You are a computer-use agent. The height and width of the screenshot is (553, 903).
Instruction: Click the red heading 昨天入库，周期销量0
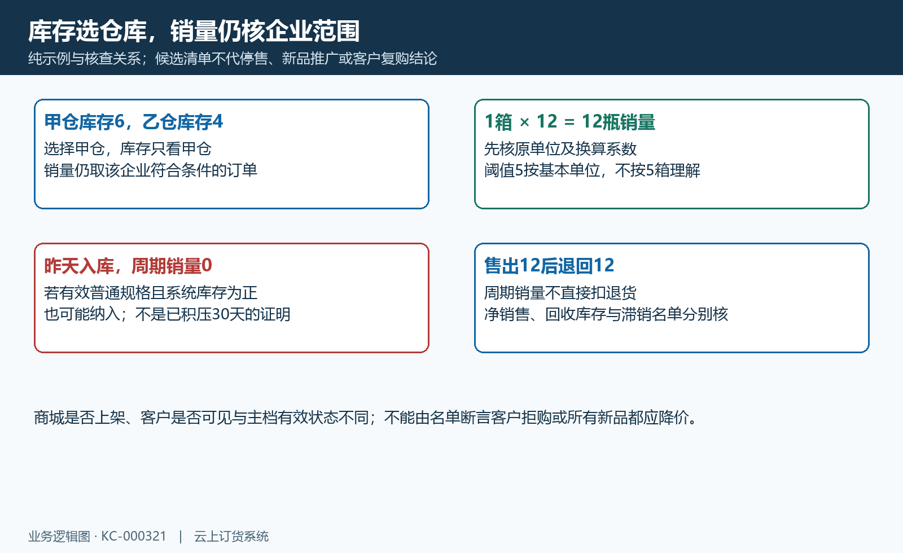coord(128,266)
